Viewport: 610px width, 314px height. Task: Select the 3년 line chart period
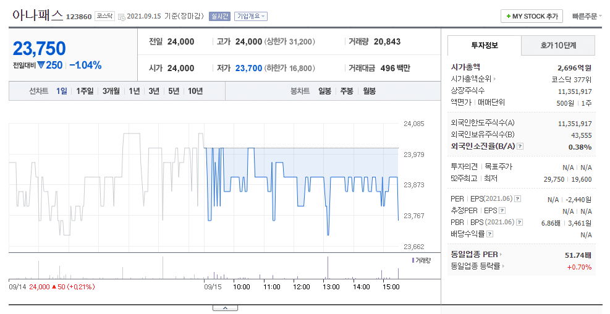[x=154, y=91]
